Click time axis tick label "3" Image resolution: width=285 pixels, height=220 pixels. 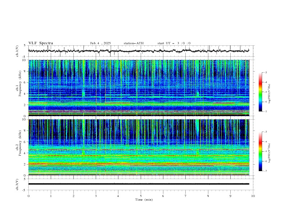coord(96,196)
